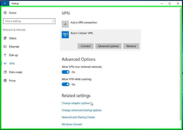Click the VPN sidebar icon

[x=5, y=64]
